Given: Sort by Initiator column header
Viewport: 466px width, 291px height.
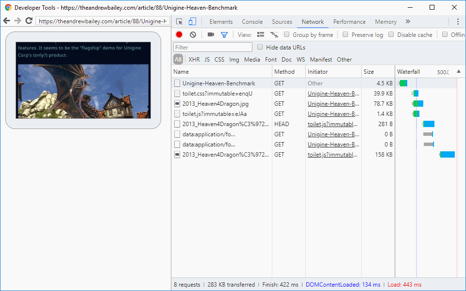Looking at the screenshot, I should [333, 72].
